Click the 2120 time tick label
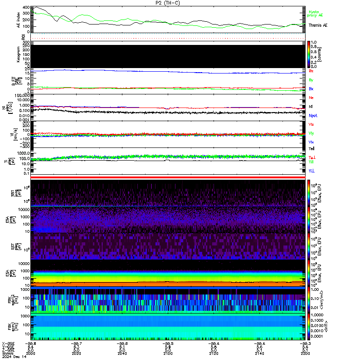340x363 pixels. click(214, 353)
